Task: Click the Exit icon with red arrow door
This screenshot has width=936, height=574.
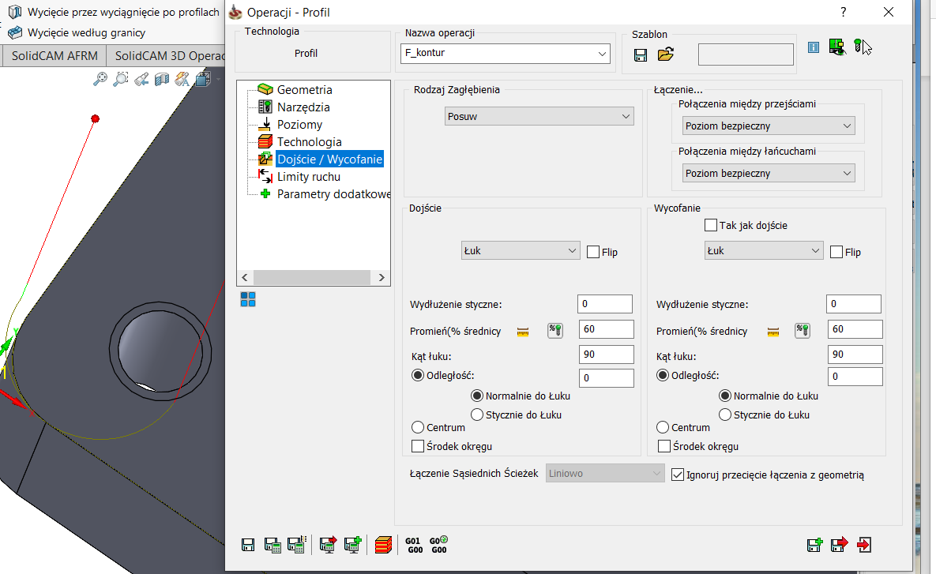Action: coord(864,544)
